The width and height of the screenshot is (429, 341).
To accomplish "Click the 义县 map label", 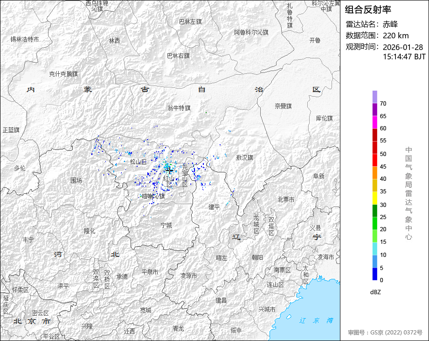I will (x=315, y=228).
